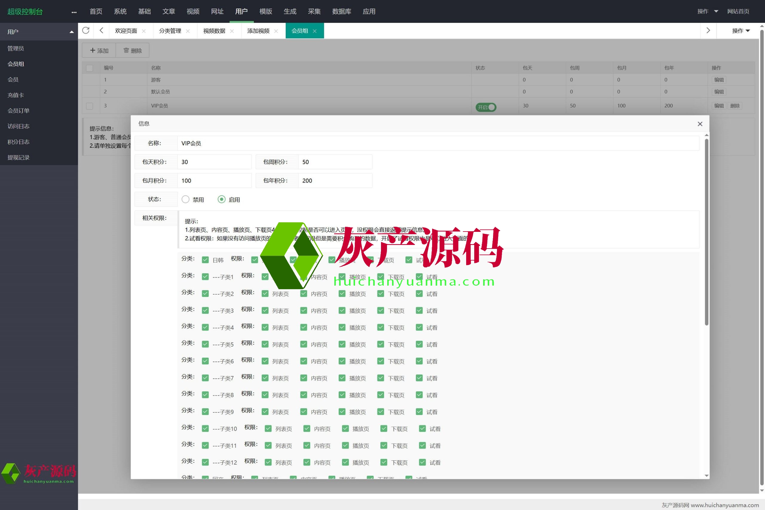
Task: Toggle the 开启 switch for VIP会员
Action: click(486, 107)
